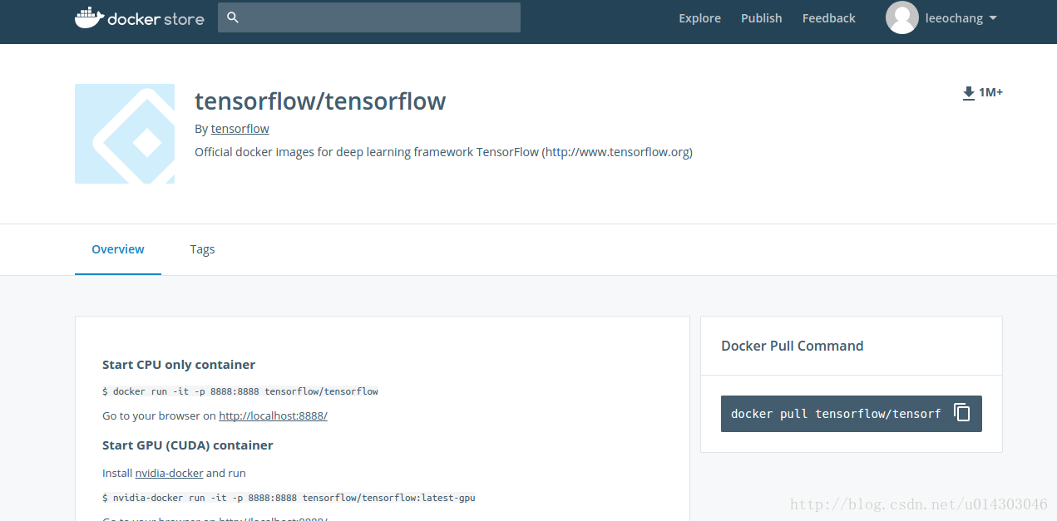Click the search magnifier icon

tap(233, 17)
